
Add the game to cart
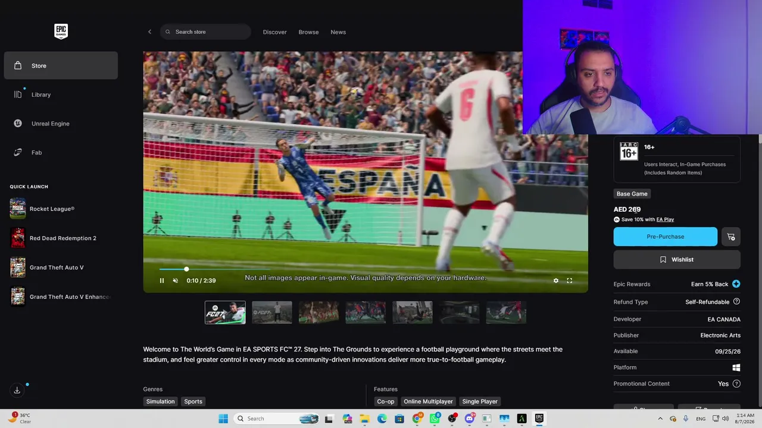pyautogui.click(x=731, y=237)
